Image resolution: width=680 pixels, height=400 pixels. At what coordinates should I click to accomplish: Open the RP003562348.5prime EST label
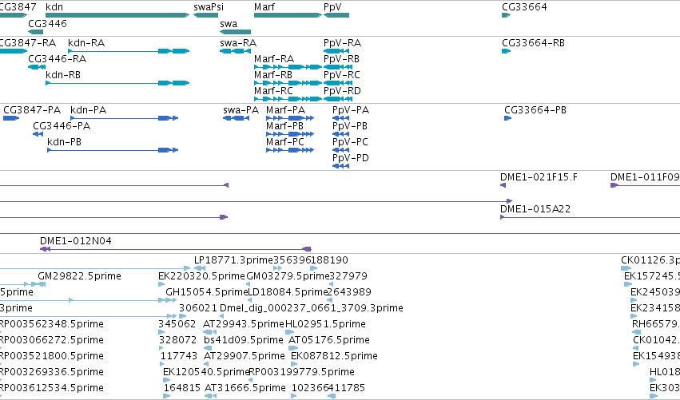[x=52, y=324]
